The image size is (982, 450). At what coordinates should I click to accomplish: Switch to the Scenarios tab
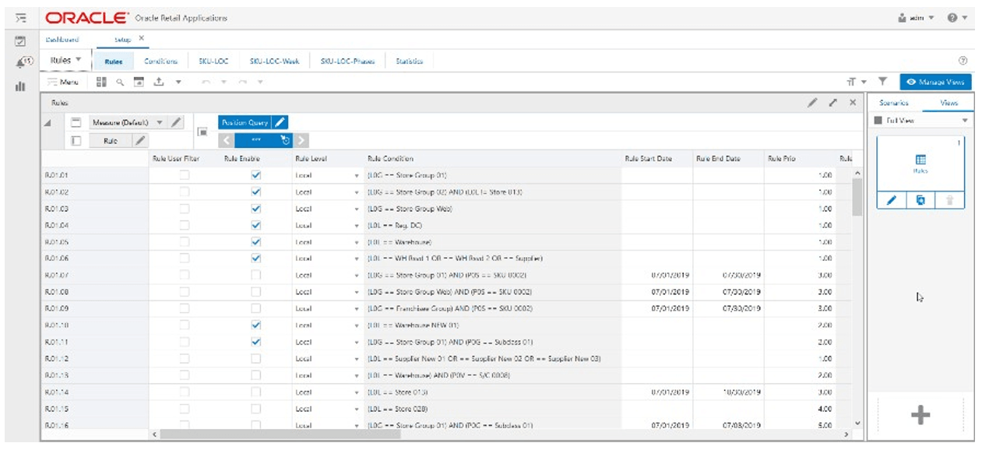pyautogui.click(x=893, y=103)
